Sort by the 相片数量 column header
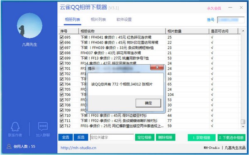 pyautogui.click(x=187, y=31)
